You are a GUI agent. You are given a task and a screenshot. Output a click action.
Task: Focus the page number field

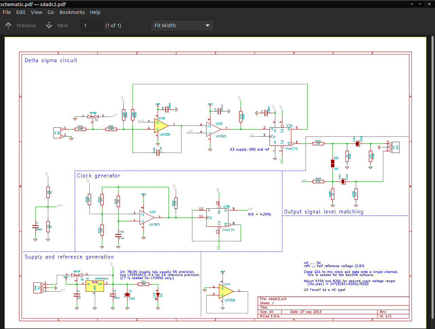point(92,25)
